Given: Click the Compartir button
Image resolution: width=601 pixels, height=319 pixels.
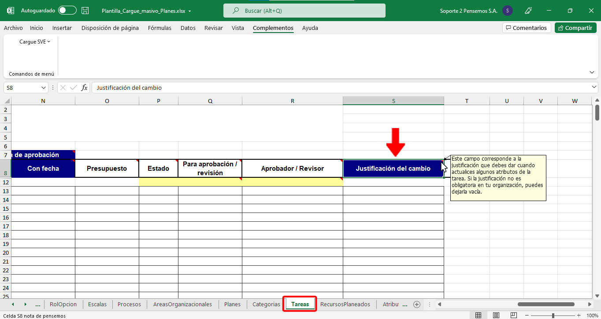Looking at the screenshot, I should [575, 28].
